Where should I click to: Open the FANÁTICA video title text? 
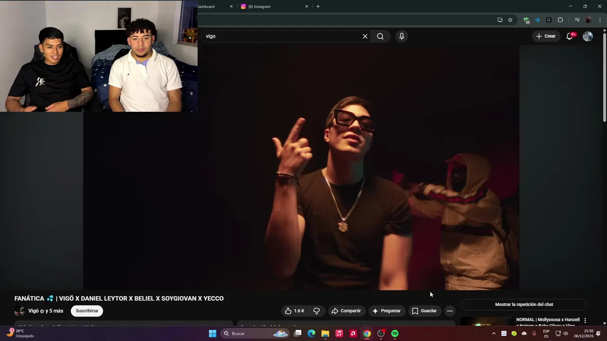tap(119, 298)
